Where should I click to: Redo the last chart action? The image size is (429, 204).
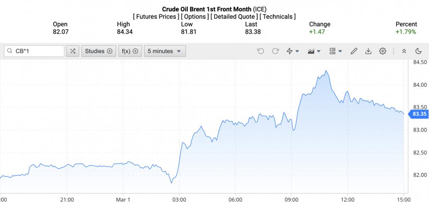(x=275, y=51)
